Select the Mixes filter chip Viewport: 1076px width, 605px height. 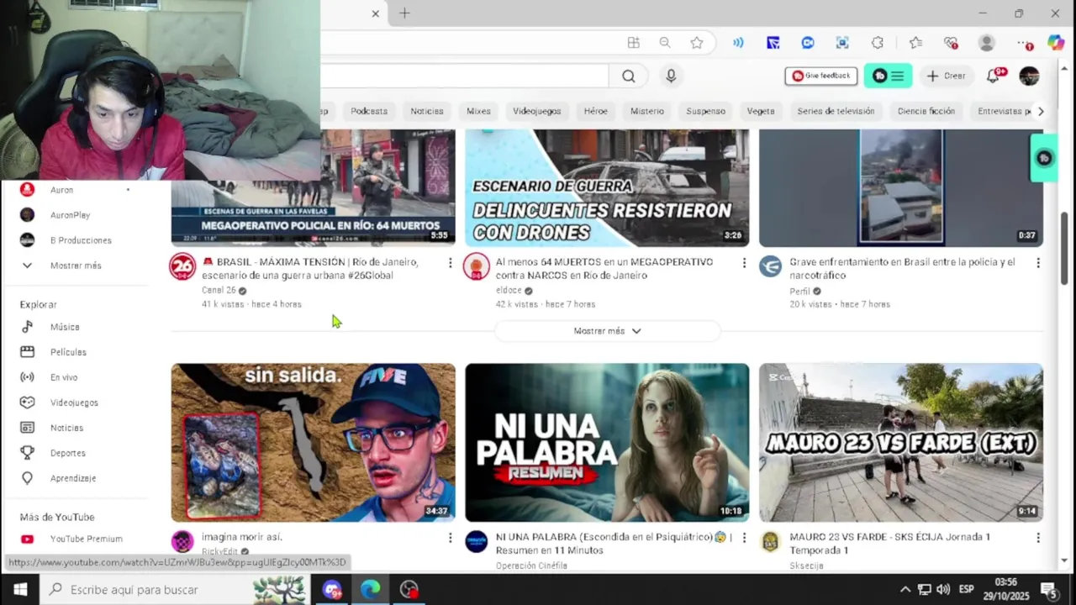point(478,111)
